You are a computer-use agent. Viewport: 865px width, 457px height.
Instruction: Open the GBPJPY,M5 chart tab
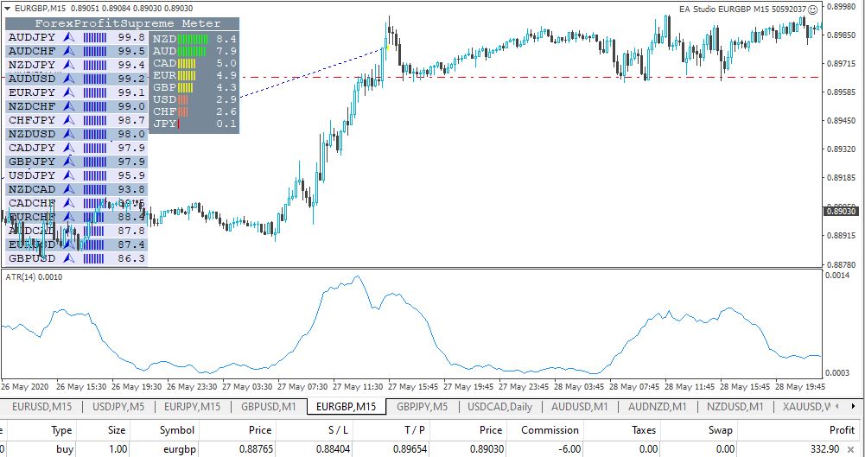pos(422,406)
